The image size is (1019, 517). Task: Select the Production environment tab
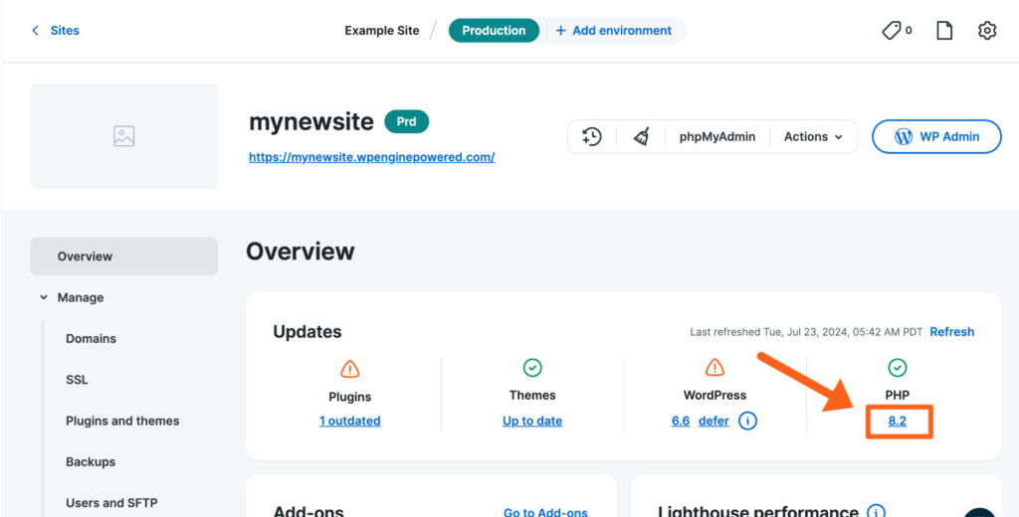[x=494, y=31]
